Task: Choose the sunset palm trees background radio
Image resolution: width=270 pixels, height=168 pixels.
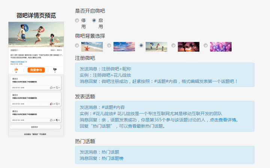Action: (x=173, y=45)
